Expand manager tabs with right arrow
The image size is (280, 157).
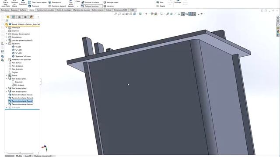coord(38,17)
